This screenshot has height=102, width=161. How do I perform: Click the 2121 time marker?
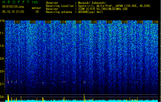tap(17, 22)
